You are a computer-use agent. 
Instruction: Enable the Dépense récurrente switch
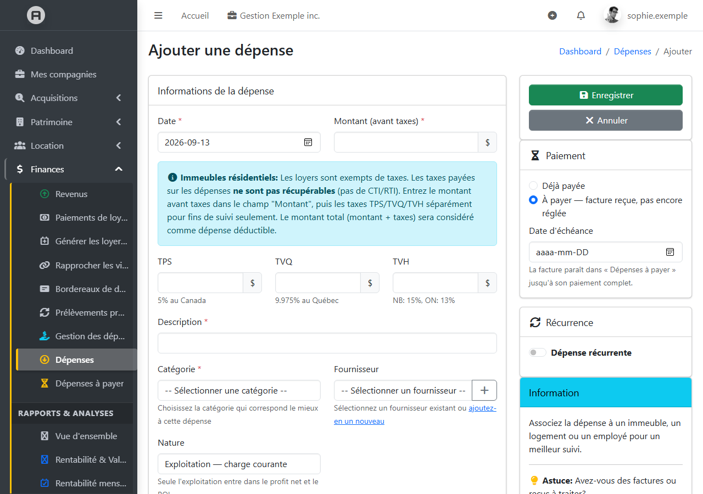538,352
